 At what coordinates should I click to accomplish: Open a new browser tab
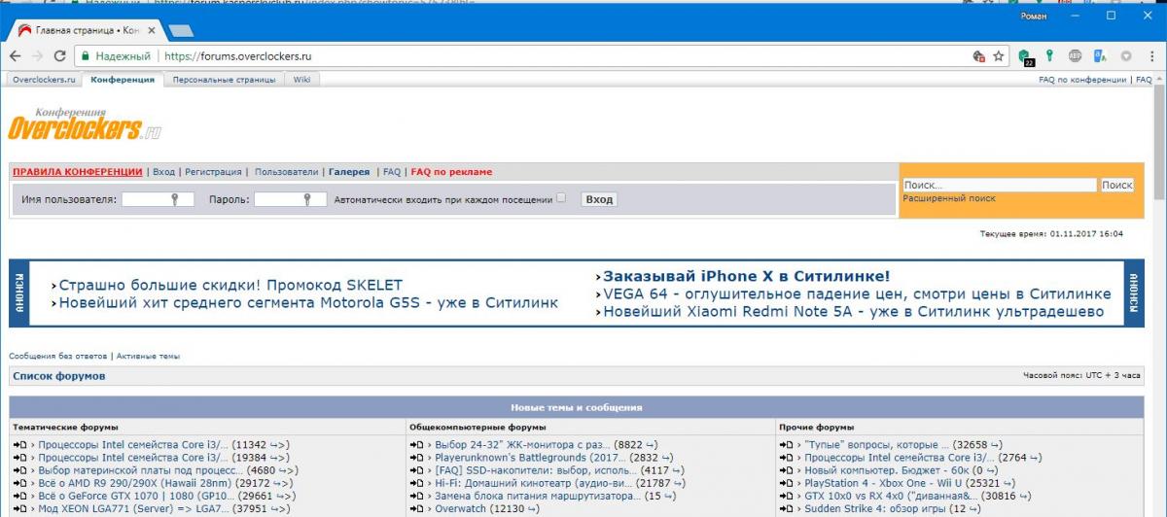[x=181, y=31]
